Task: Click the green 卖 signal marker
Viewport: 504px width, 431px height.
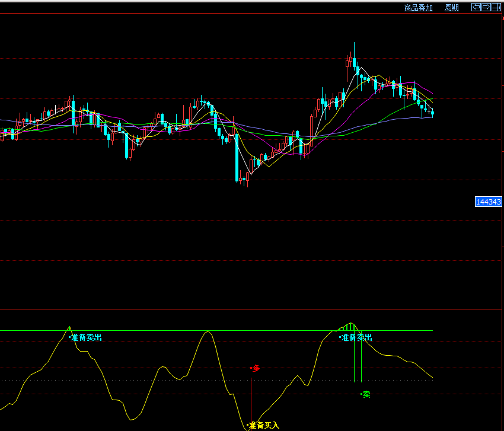Action: (x=366, y=394)
